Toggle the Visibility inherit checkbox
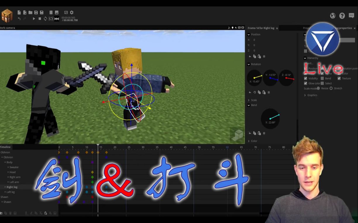This screenshot has width=358, height=223. (306, 78)
